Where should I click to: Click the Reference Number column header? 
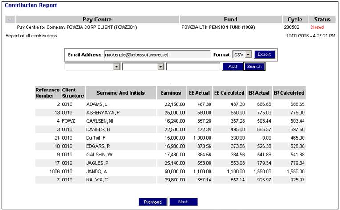pyautogui.click(x=47, y=93)
